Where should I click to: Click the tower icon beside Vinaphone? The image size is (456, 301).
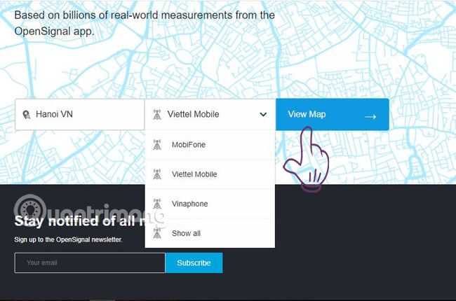[x=157, y=204]
